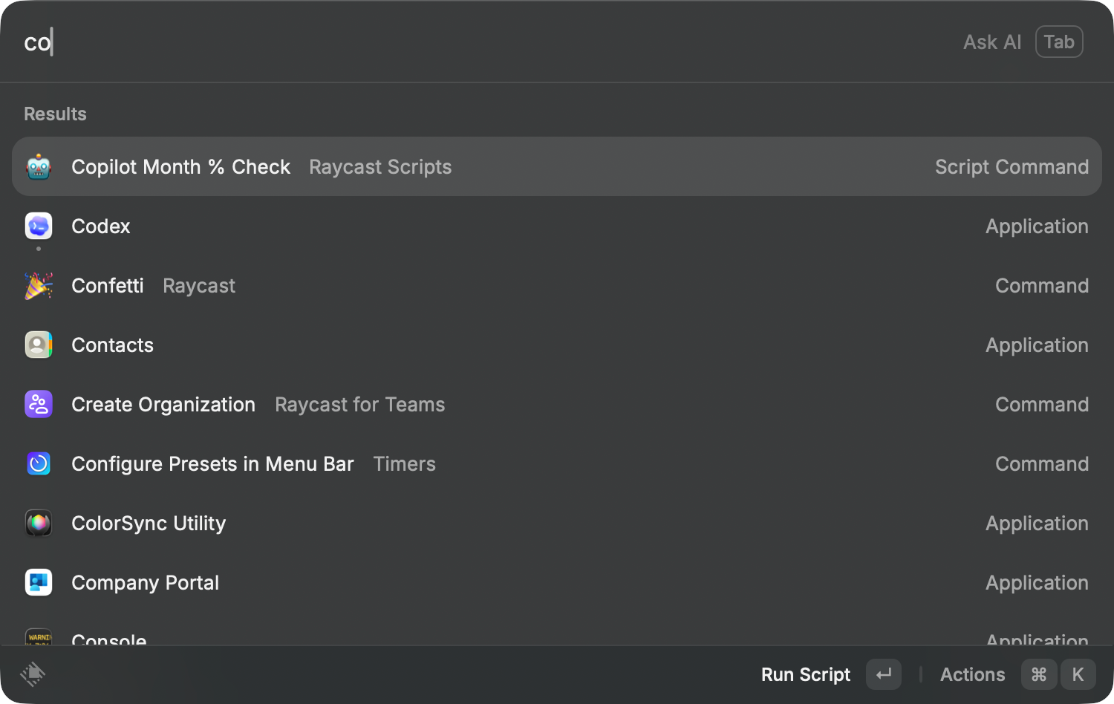Select the Timers clock icon
The height and width of the screenshot is (704, 1114).
click(38, 463)
